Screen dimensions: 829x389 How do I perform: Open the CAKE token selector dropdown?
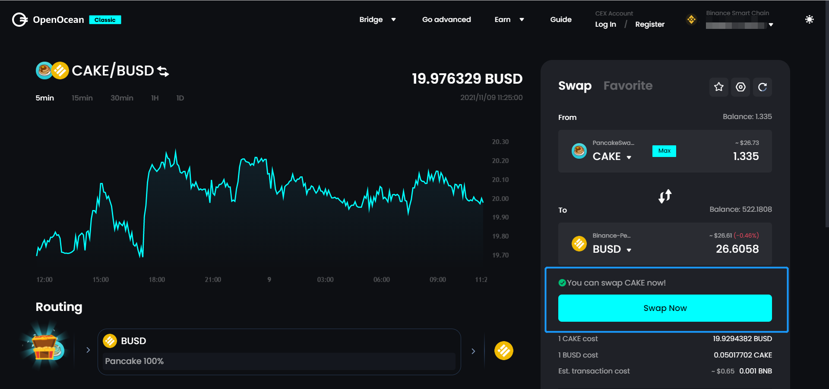[x=612, y=157]
